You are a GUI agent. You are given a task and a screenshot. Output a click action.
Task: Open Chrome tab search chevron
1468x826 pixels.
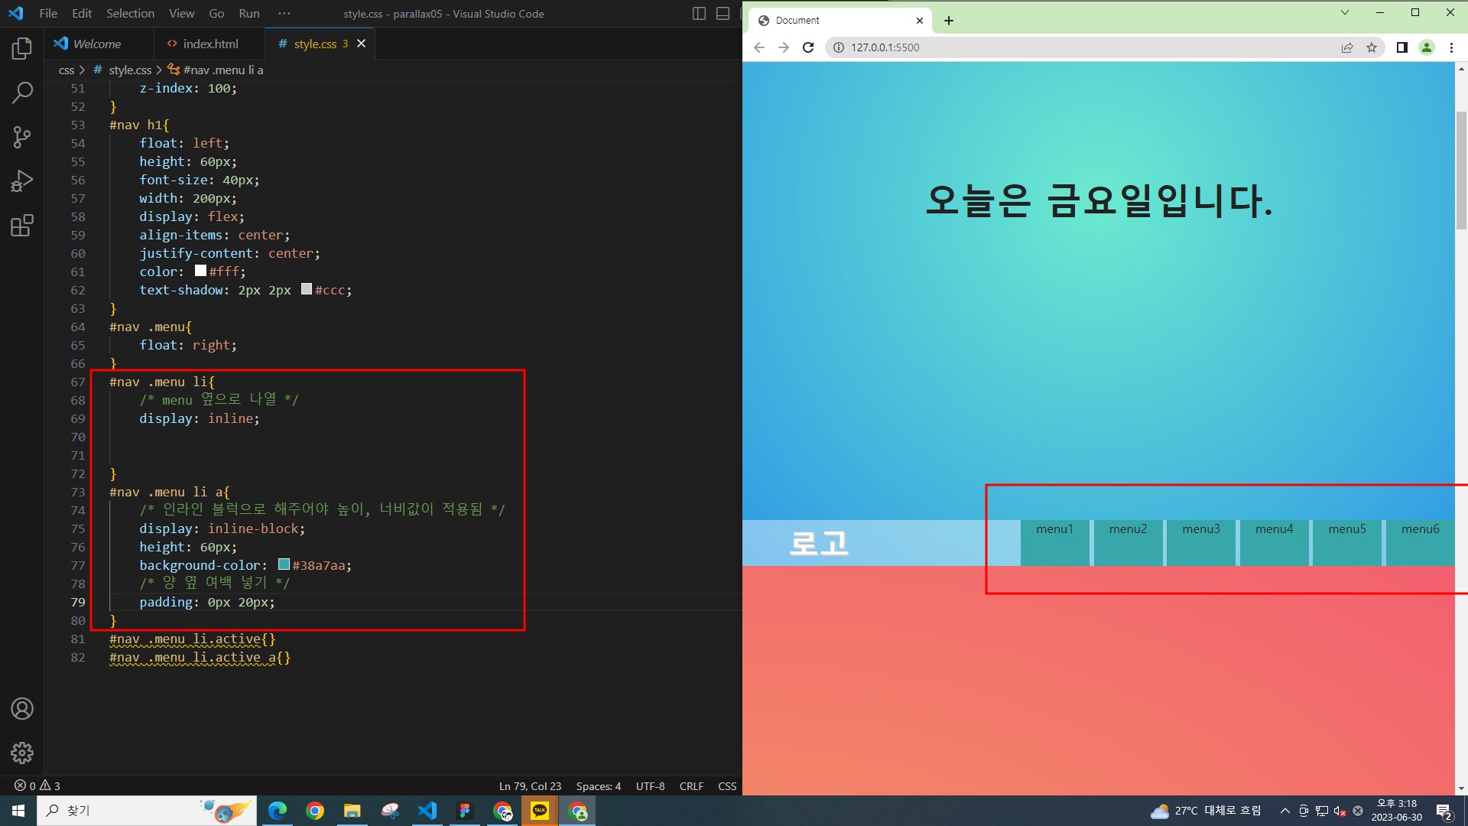[1345, 12]
